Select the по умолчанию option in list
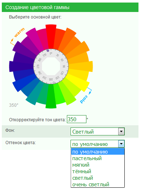This screenshot has height=191, width=141. coord(98,152)
